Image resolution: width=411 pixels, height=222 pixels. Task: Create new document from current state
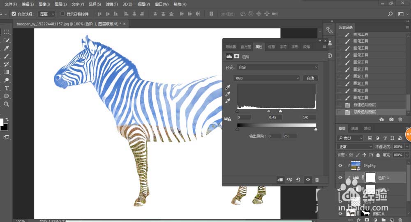pyautogui.click(x=382, y=119)
